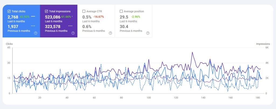
Task: Open help icon on Total impressions card
Action: pos(73,33)
